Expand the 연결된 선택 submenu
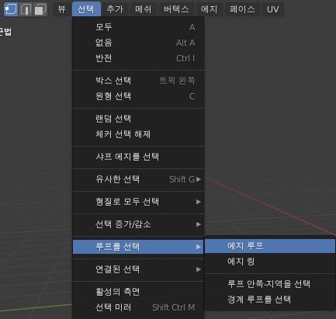The width and height of the screenshot is (336, 319). click(x=138, y=269)
